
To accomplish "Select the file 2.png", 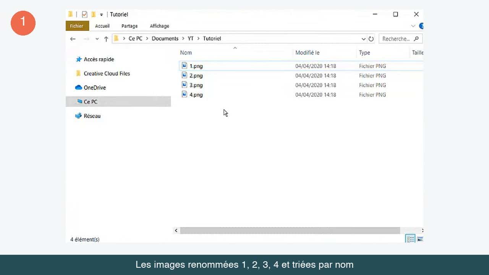I will tap(196, 76).
